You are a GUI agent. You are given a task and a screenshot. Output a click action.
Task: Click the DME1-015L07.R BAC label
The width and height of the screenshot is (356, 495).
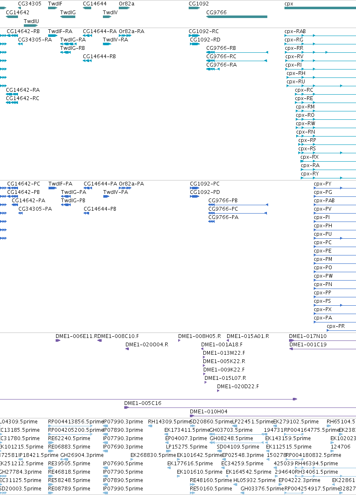coord(225,378)
